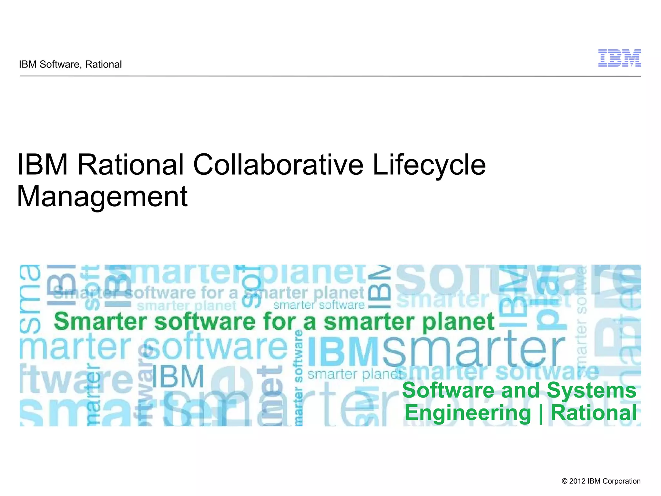Click the horizontal divider line under the header

pyautogui.click(x=330, y=76)
